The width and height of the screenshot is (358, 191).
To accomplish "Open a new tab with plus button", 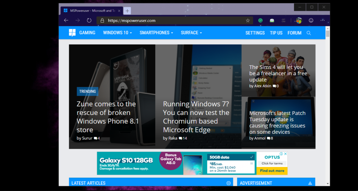I will click(x=127, y=11).
